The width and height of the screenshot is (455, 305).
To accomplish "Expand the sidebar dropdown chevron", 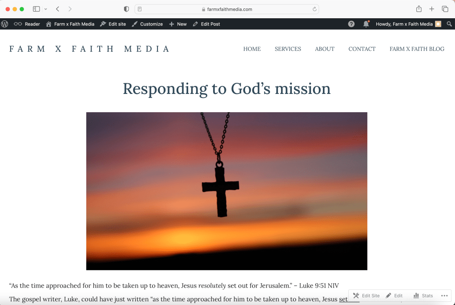I will (45, 9).
